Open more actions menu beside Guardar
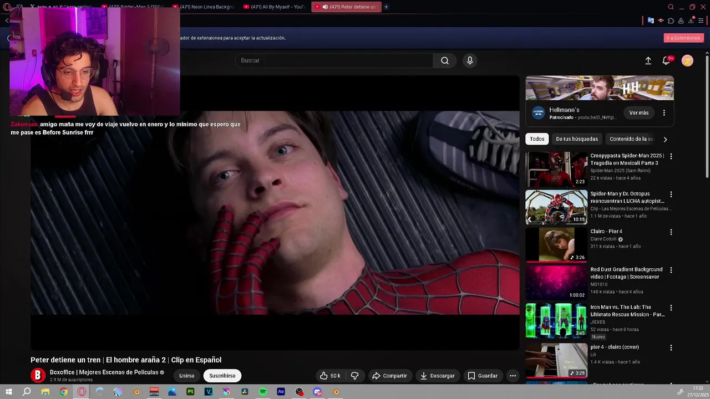The image size is (710, 399). [513, 376]
